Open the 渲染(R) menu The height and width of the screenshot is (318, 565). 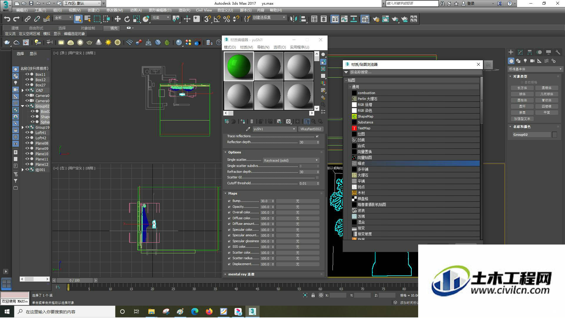(x=184, y=10)
